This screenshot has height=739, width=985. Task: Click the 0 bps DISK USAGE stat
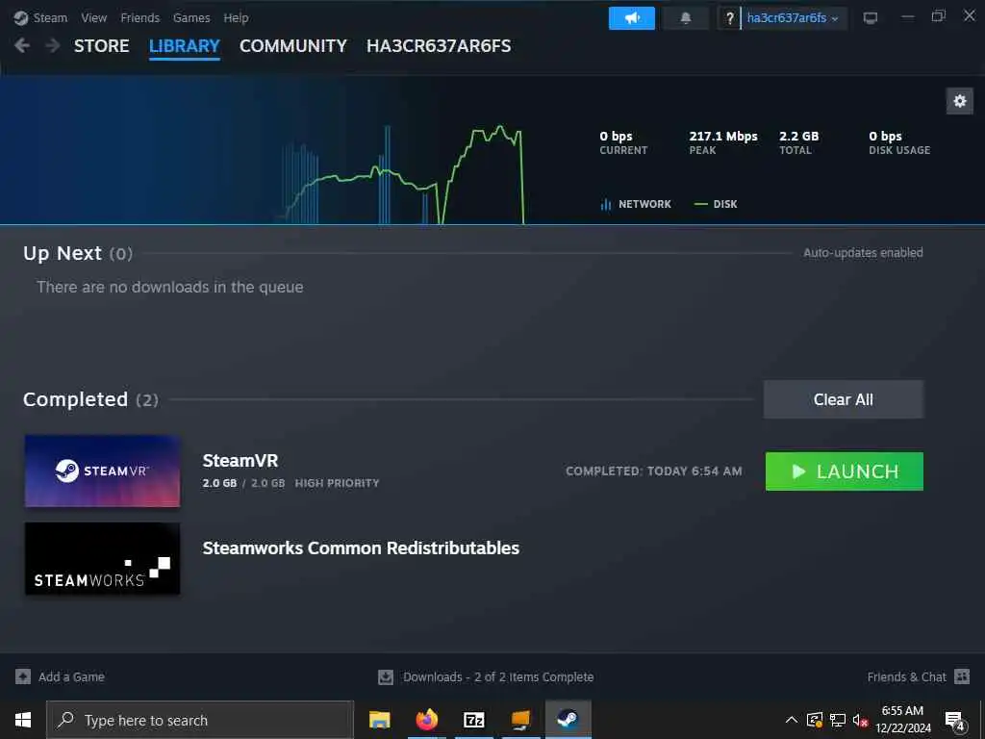click(899, 142)
